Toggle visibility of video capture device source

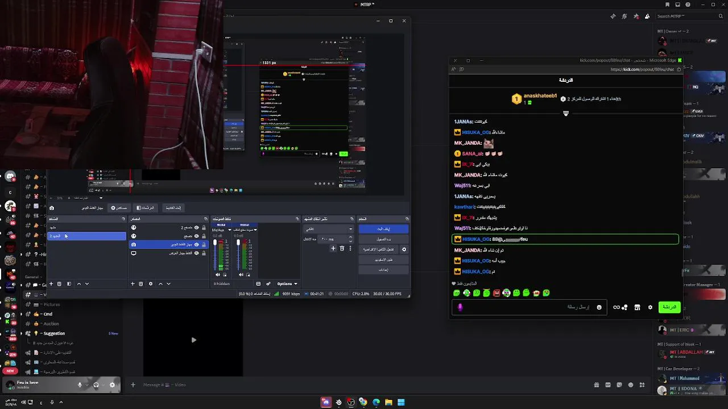click(196, 244)
